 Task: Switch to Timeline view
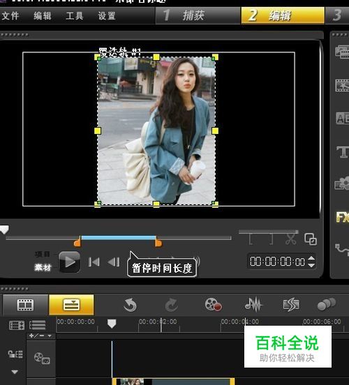[71, 305]
